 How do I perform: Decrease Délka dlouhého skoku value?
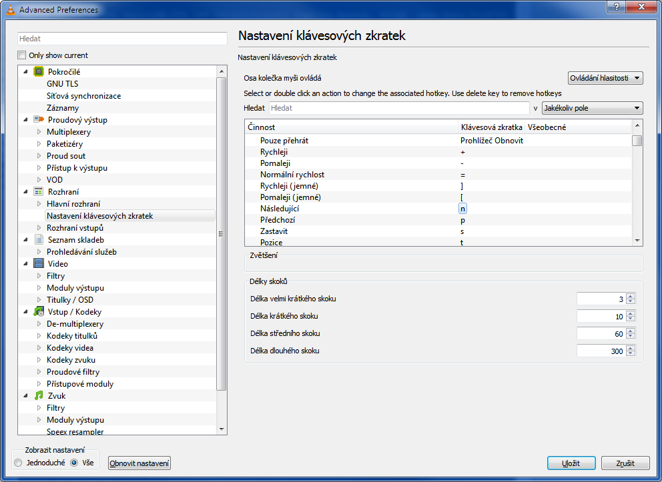(x=631, y=353)
